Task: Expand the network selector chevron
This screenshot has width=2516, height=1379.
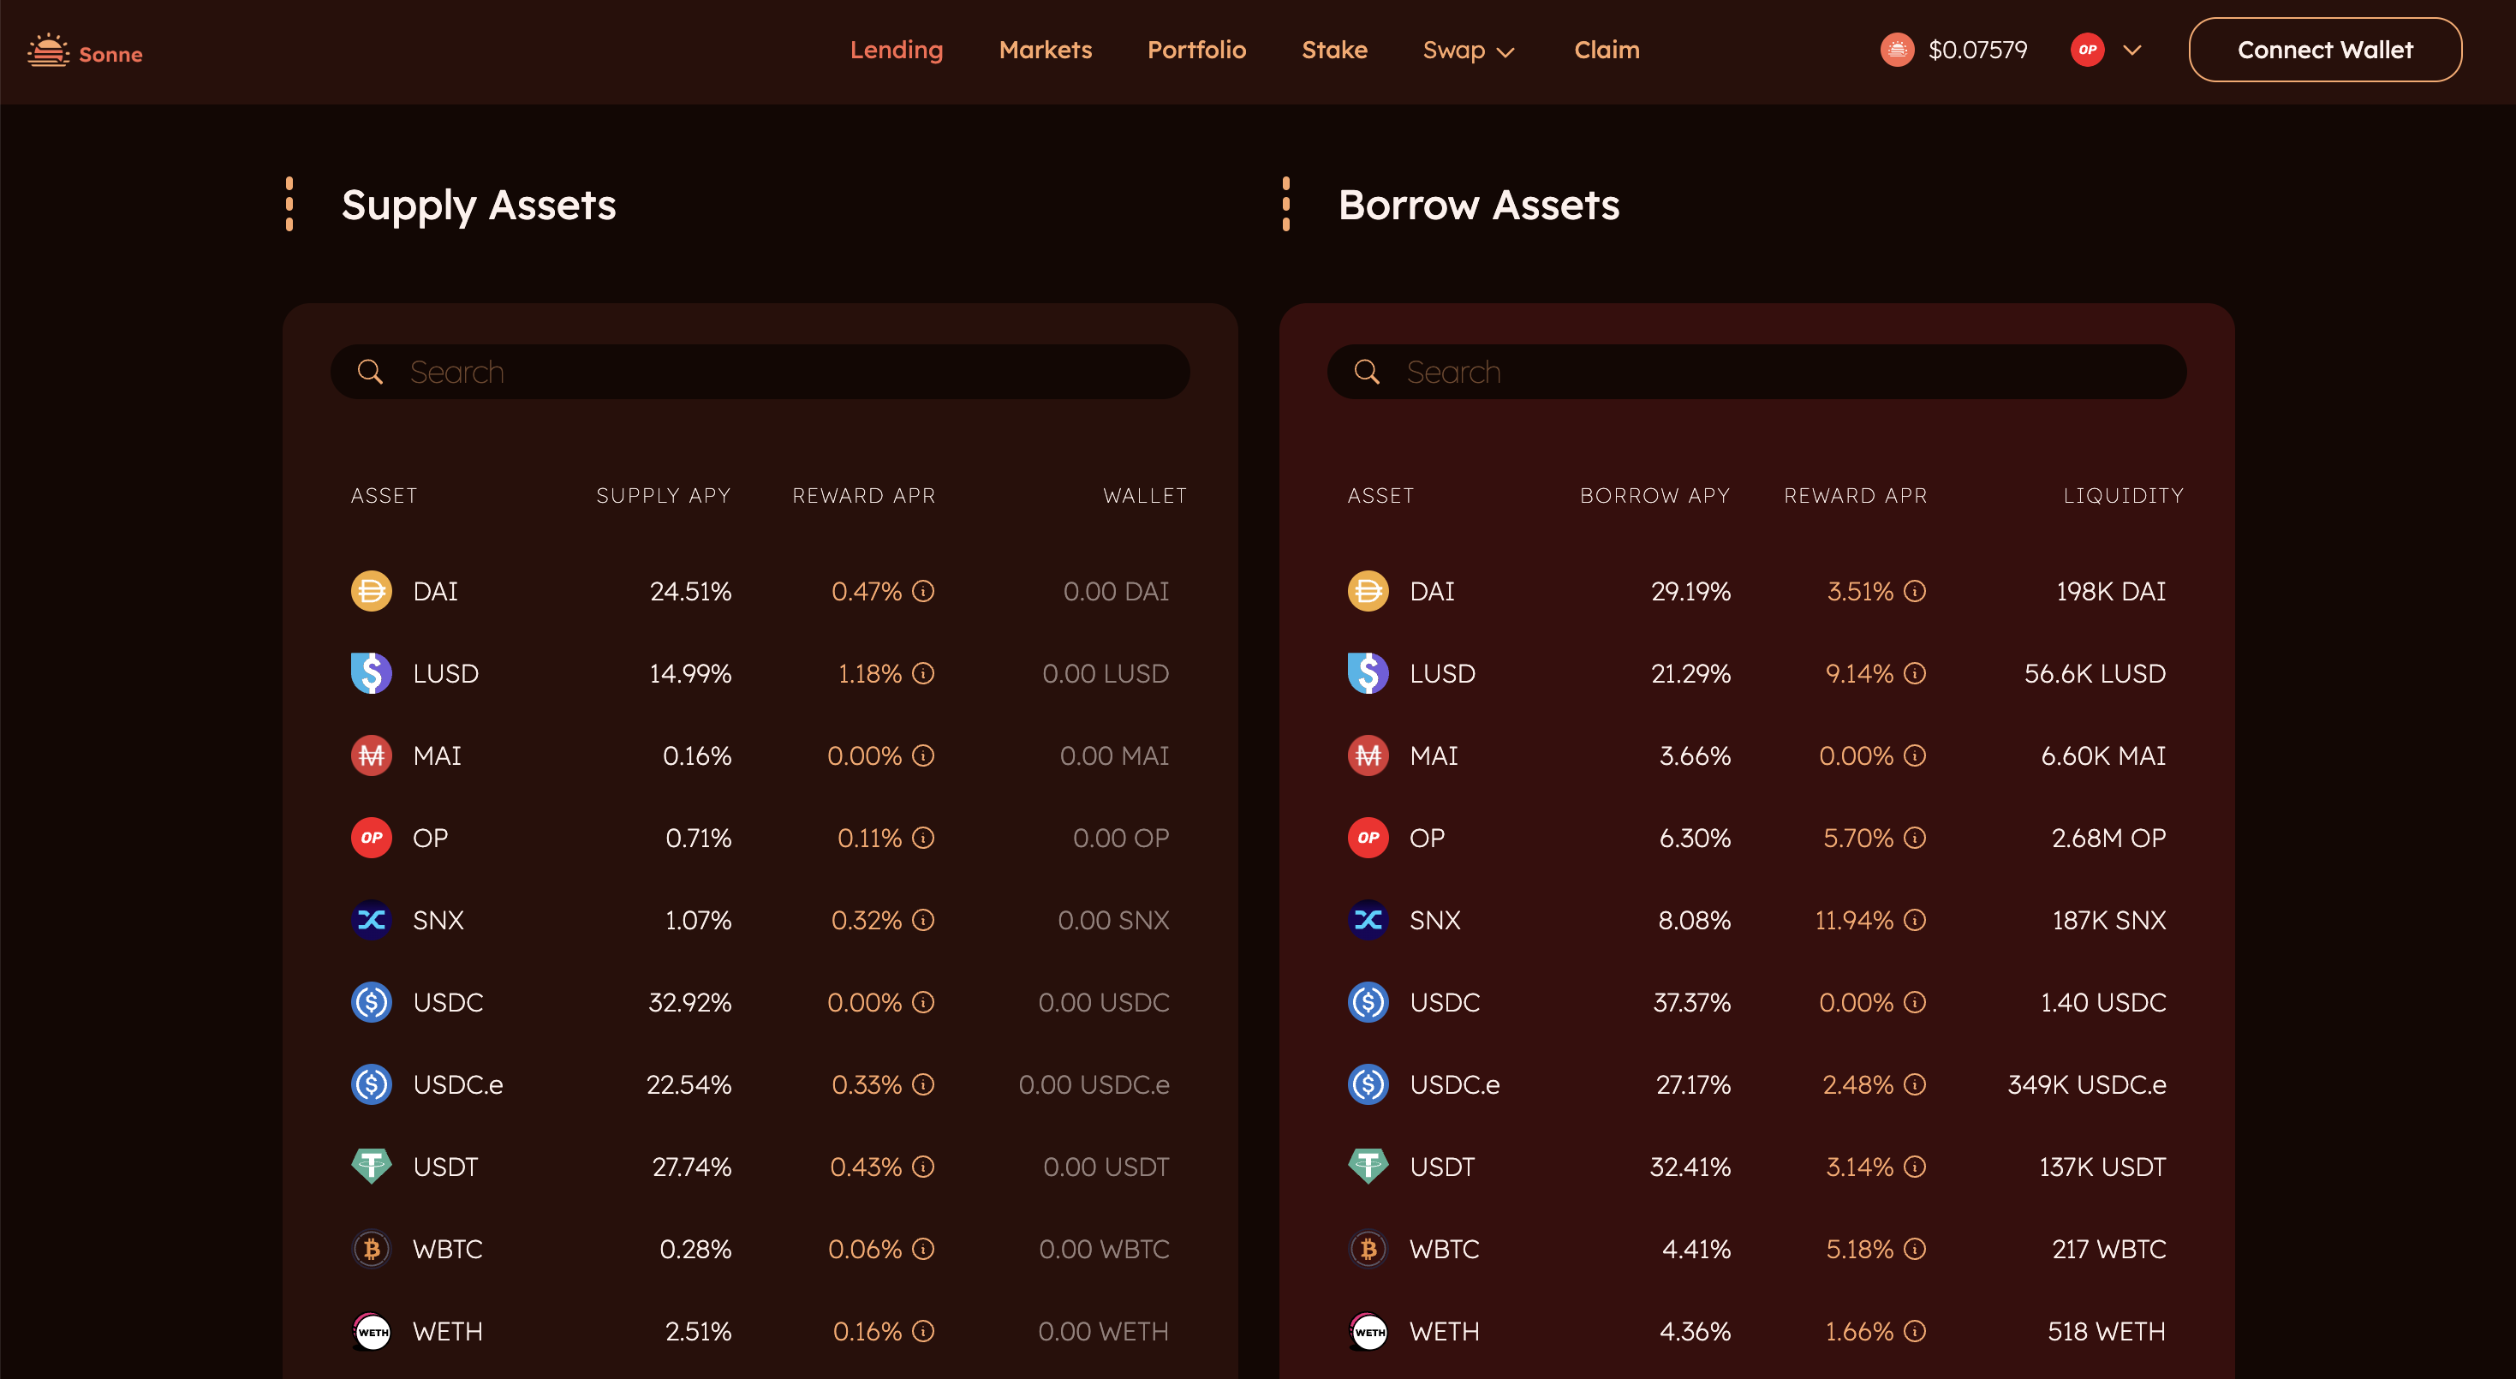Action: pos(2132,50)
